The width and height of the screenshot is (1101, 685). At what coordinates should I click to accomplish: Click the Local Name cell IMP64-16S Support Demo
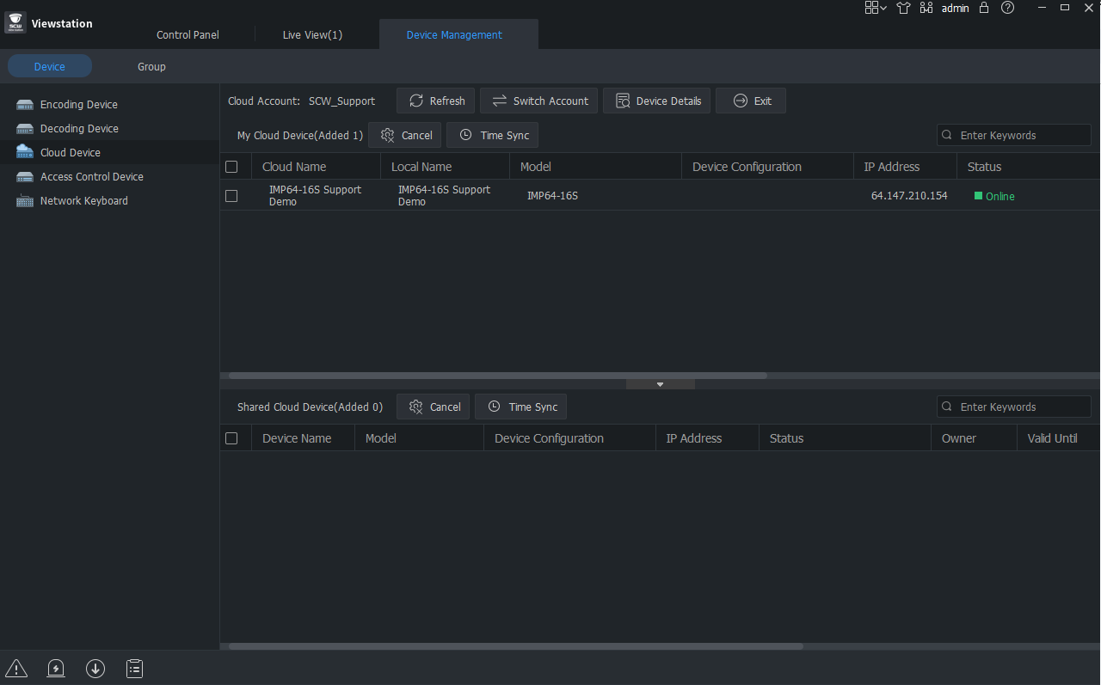point(444,195)
